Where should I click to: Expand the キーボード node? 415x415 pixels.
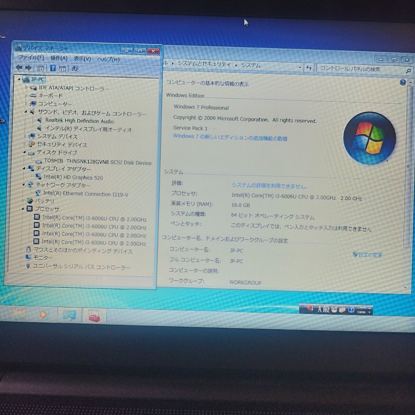coord(26,95)
